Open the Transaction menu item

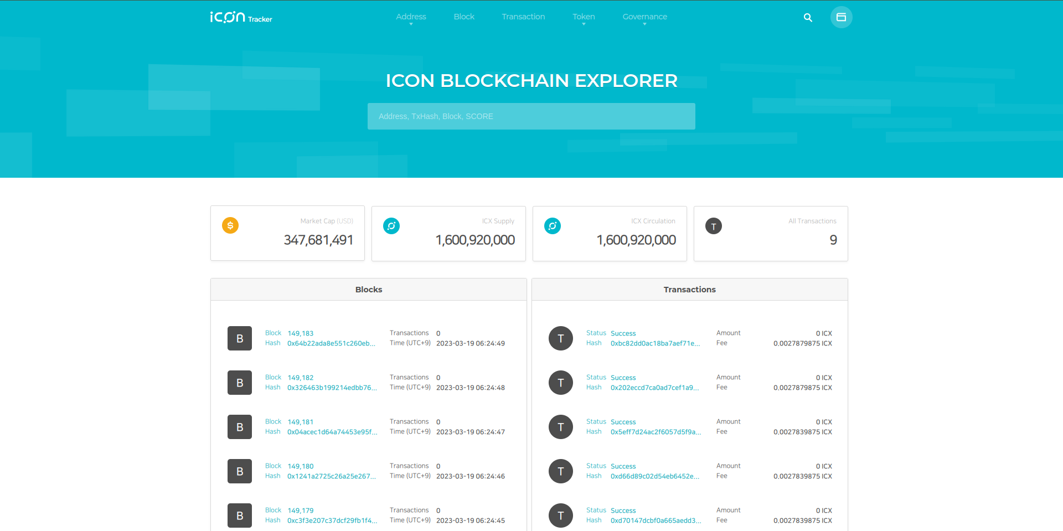click(523, 17)
